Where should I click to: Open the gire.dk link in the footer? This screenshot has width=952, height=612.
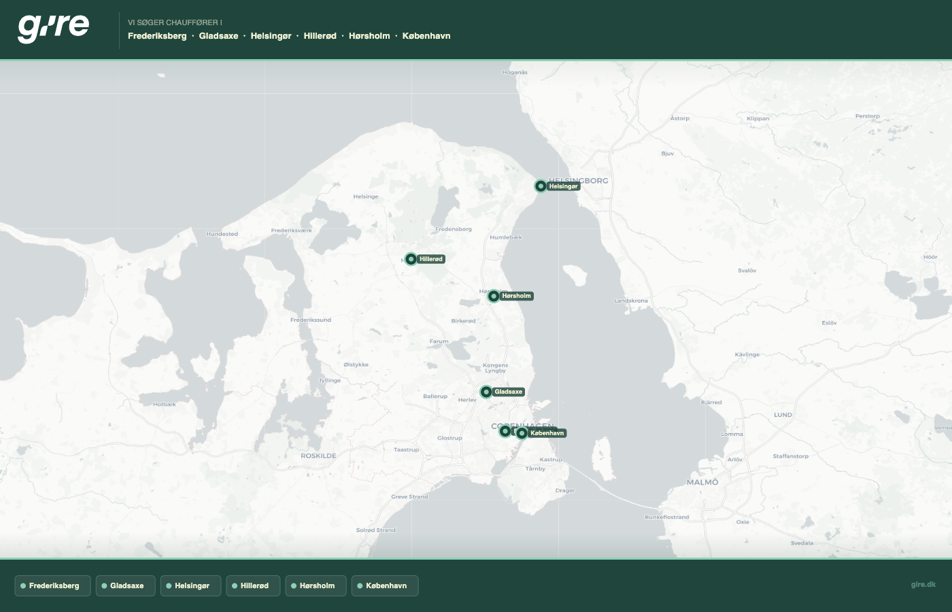(923, 584)
